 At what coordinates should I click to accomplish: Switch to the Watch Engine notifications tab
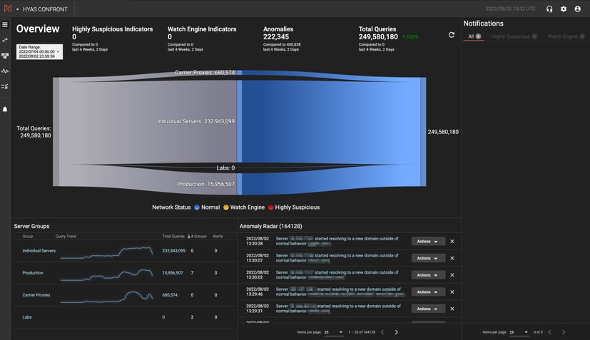coord(566,36)
